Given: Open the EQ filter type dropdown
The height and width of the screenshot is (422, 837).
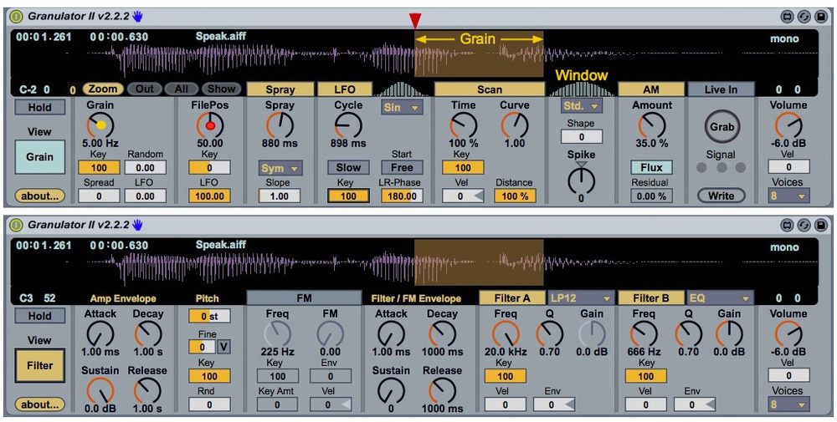Looking at the screenshot, I should [720, 297].
